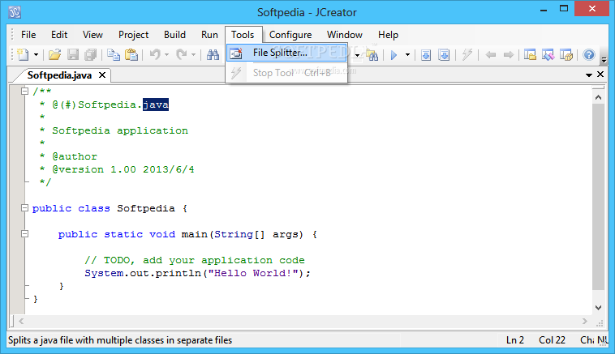
Task: Open the document list dropdown arrow
Action: point(589,75)
